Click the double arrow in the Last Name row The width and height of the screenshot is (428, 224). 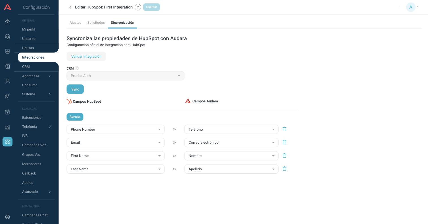pos(174,169)
